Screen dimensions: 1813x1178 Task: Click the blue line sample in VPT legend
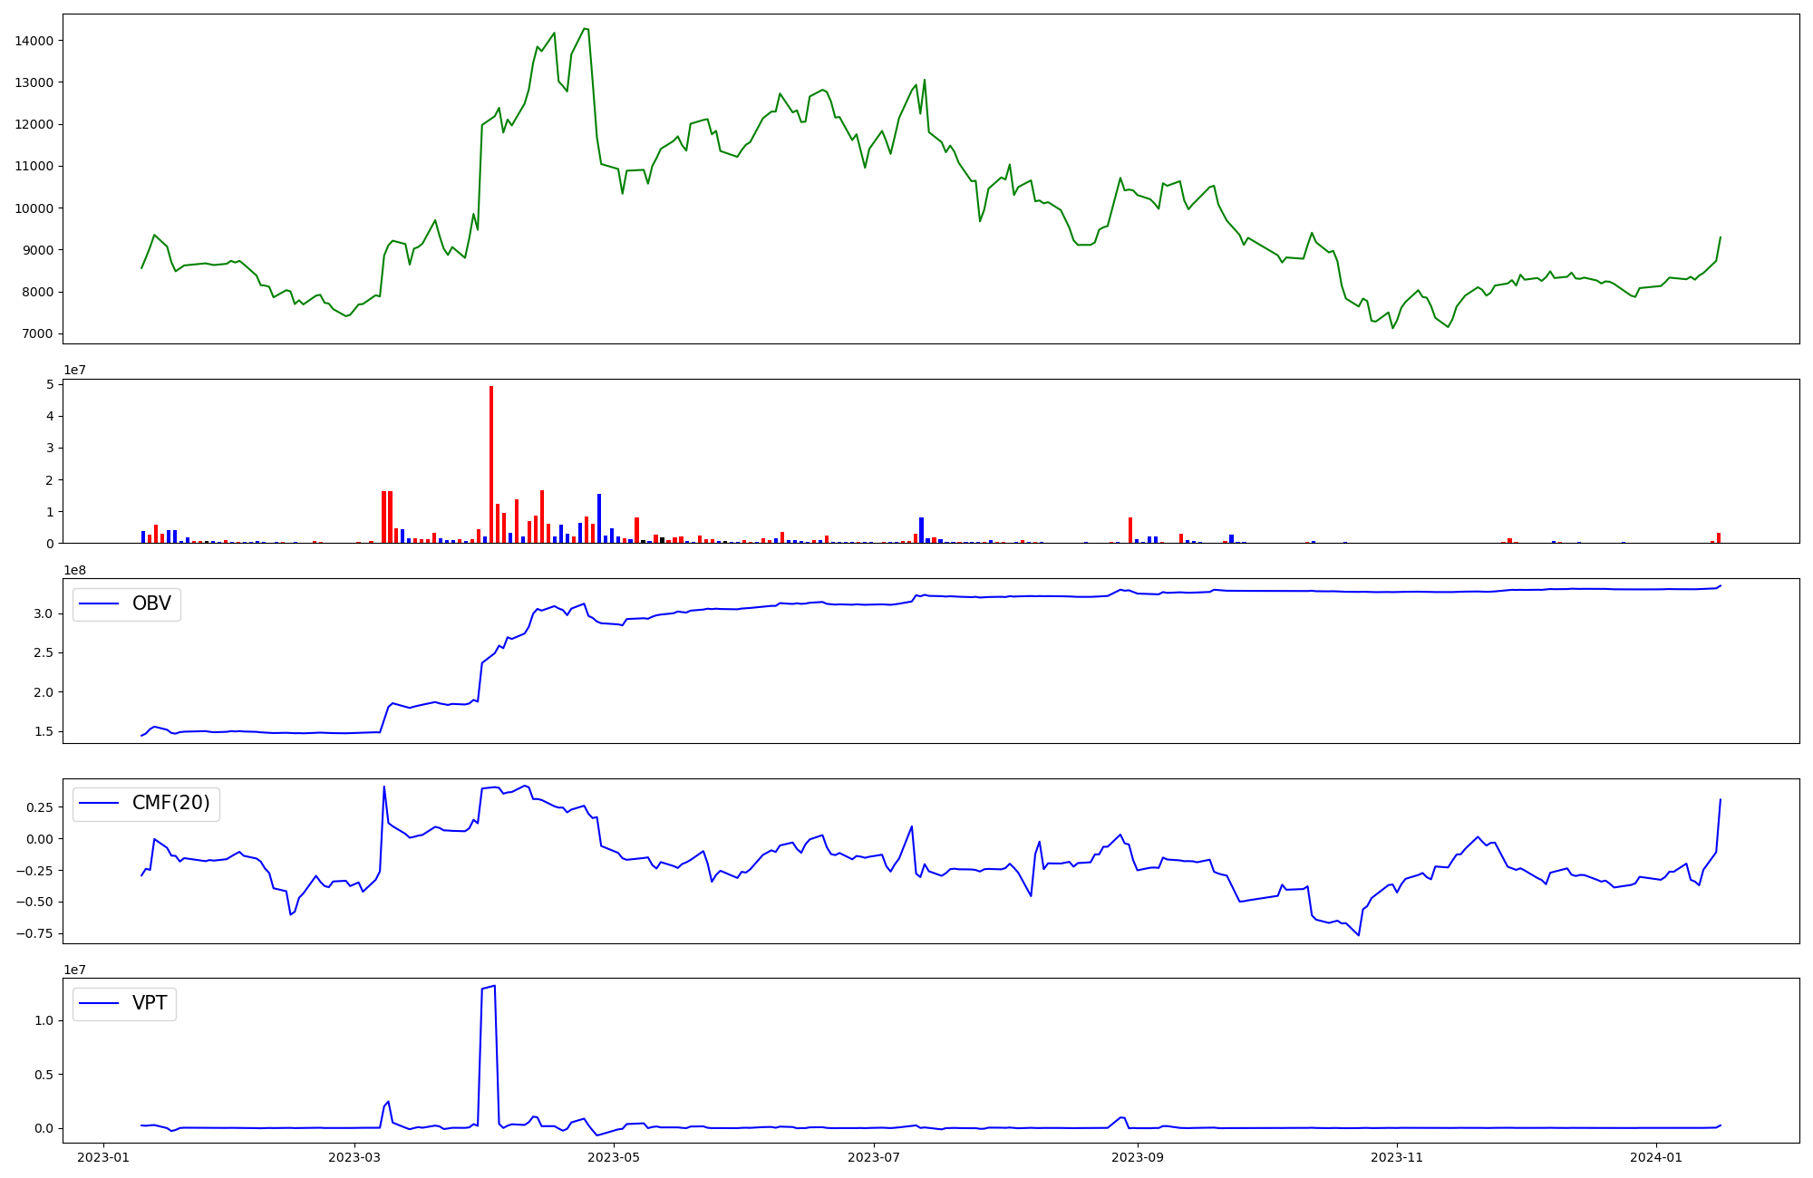(100, 1003)
